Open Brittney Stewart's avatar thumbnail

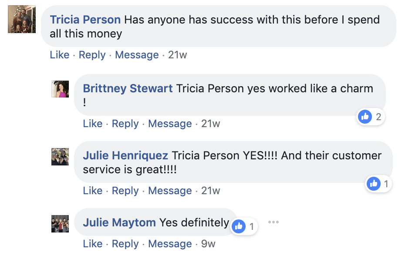pos(60,89)
